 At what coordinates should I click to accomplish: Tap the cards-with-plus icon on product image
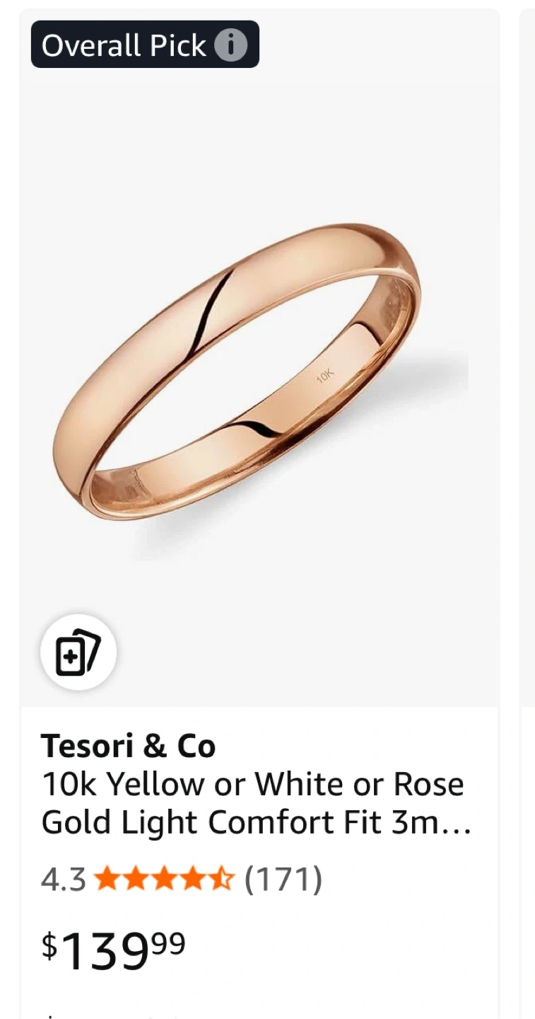78,652
